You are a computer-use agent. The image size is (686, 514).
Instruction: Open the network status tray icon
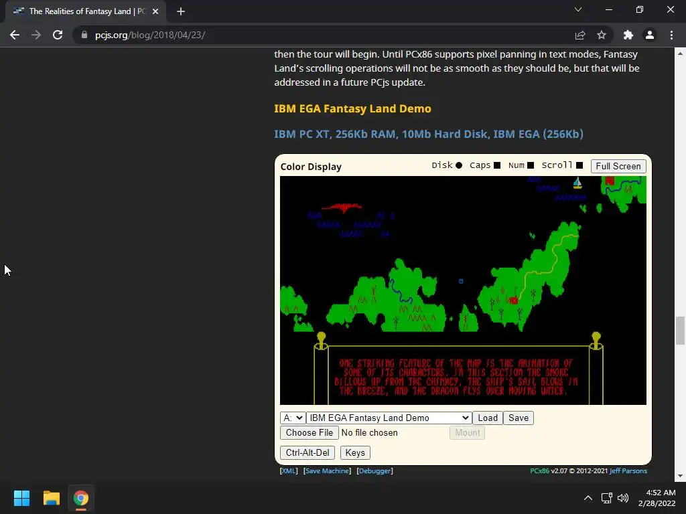(606, 498)
